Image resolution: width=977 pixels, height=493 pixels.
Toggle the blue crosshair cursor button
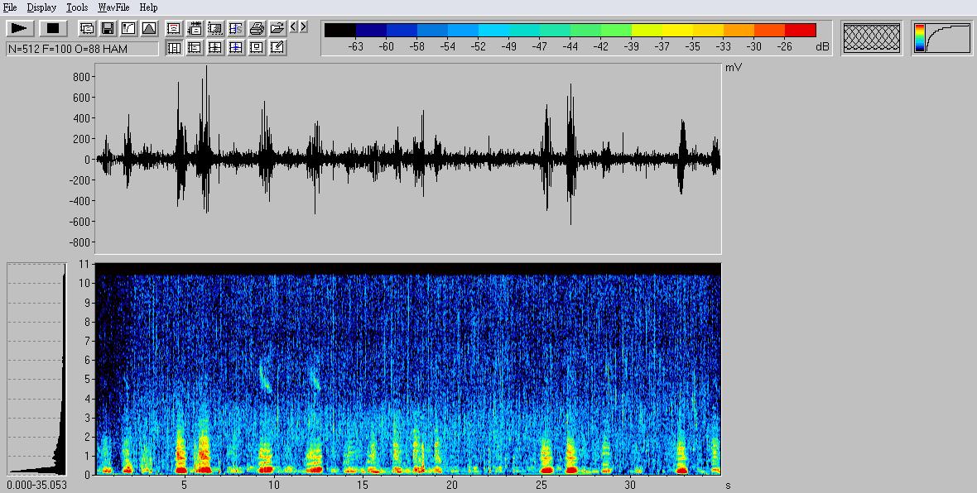[236, 48]
